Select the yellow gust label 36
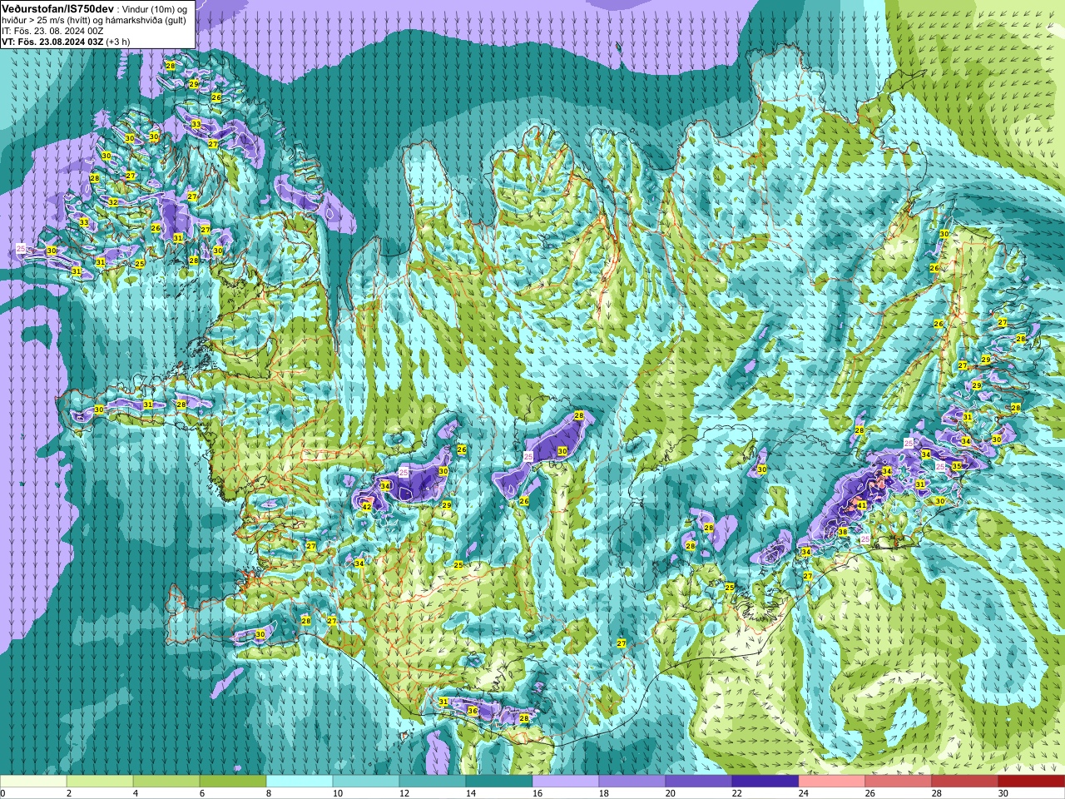This screenshot has width=1065, height=799. tap(473, 711)
